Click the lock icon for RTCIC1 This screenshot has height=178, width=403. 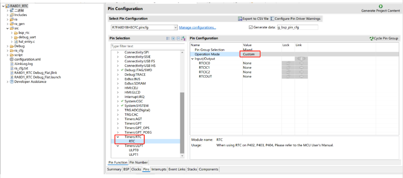pos(288,67)
